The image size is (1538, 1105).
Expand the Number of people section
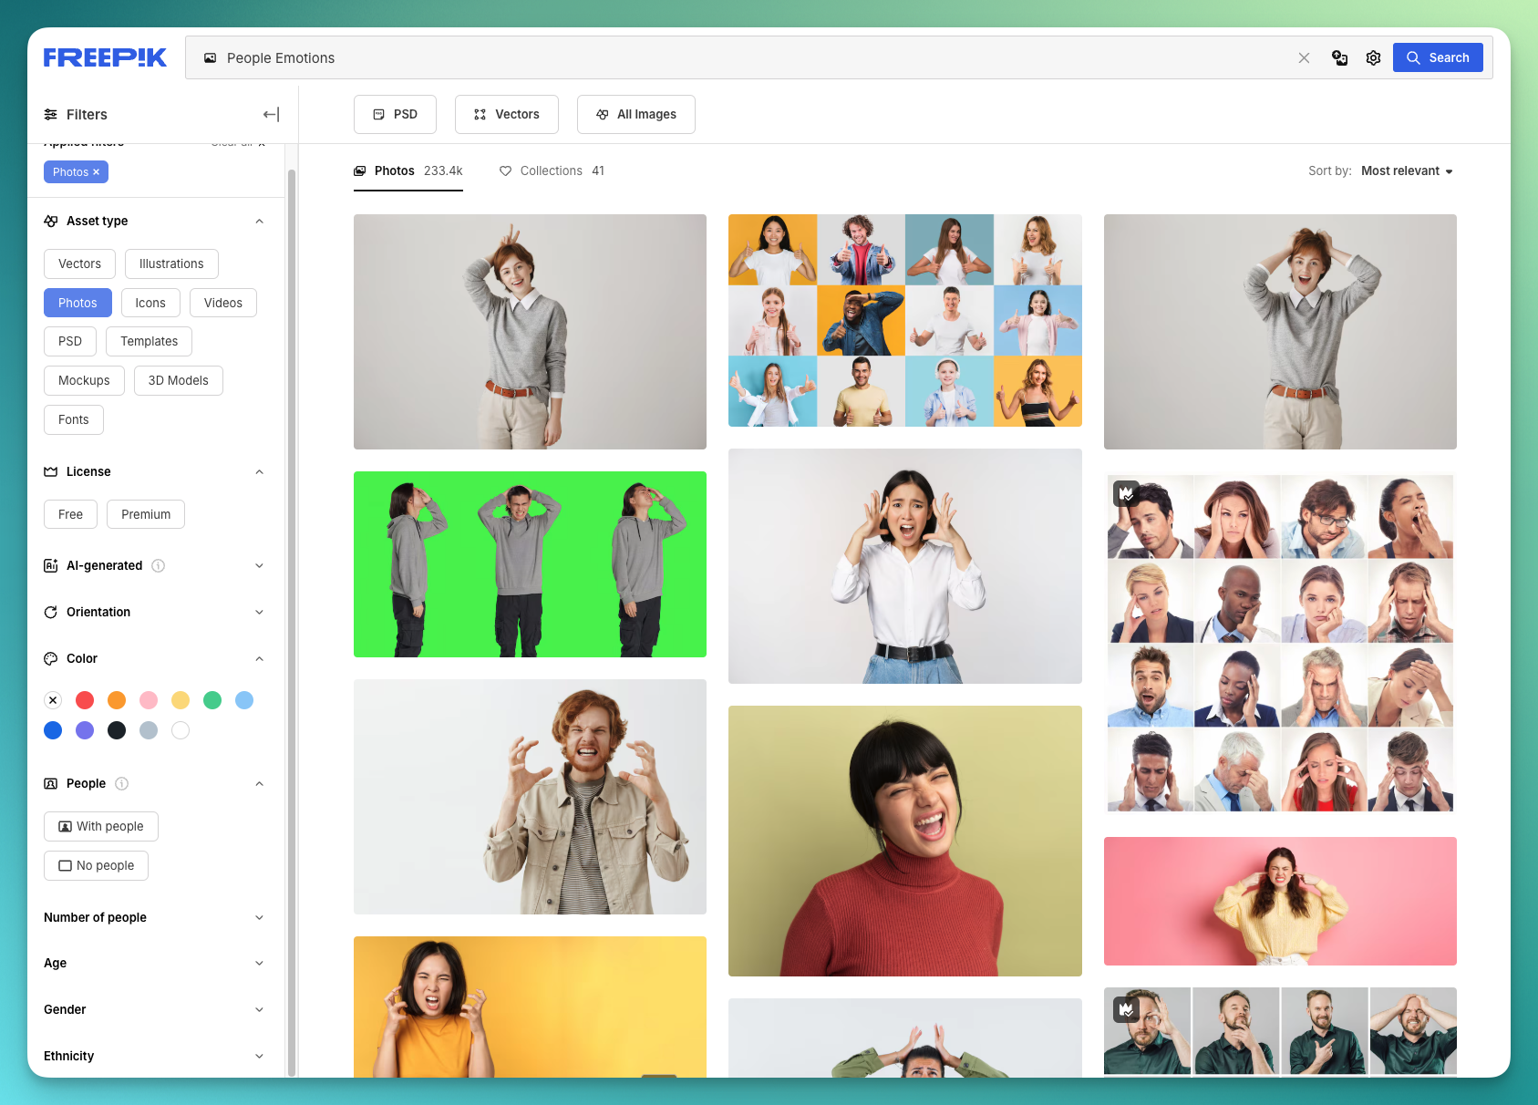pos(259,917)
